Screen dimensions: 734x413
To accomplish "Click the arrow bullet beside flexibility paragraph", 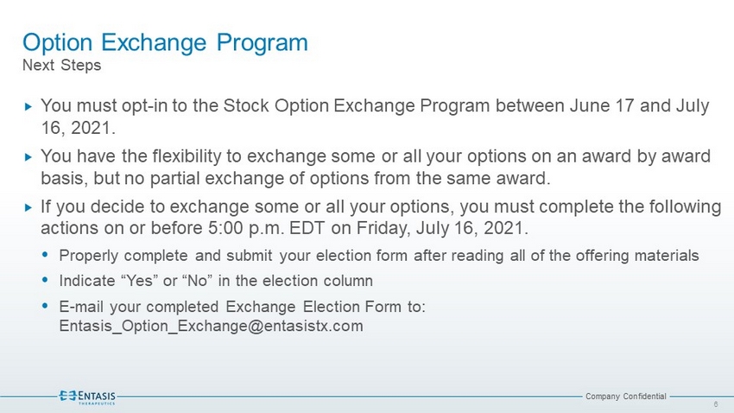I will 28,157.
